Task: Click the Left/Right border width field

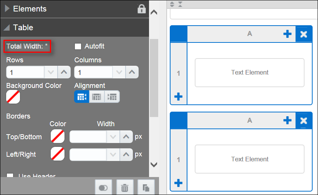Action: (88, 154)
